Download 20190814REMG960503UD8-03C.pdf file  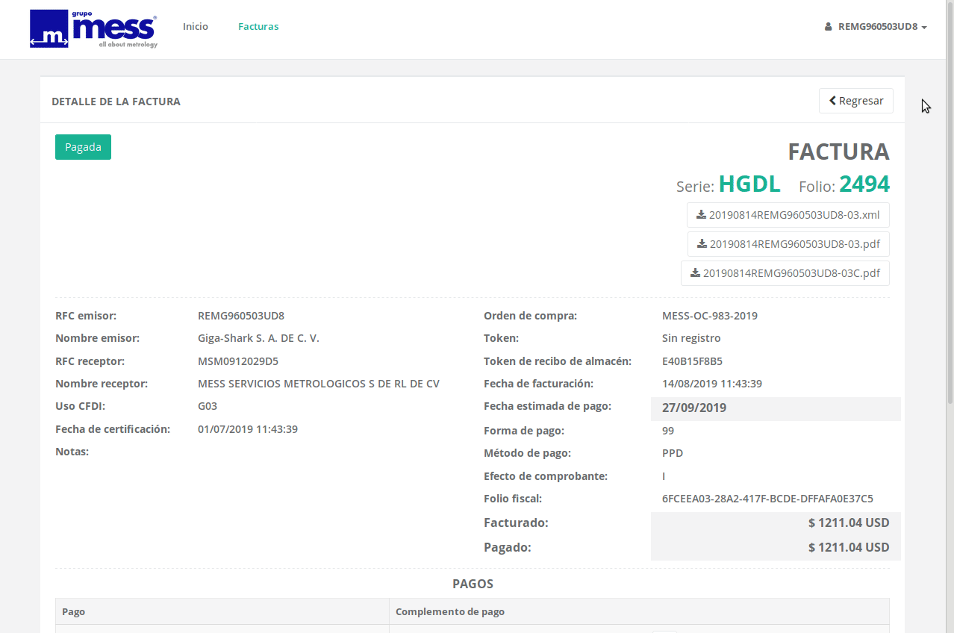[x=785, y=273]
